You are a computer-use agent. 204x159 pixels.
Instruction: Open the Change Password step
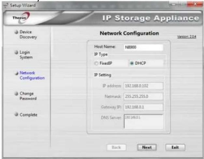[x=28, y=96]
